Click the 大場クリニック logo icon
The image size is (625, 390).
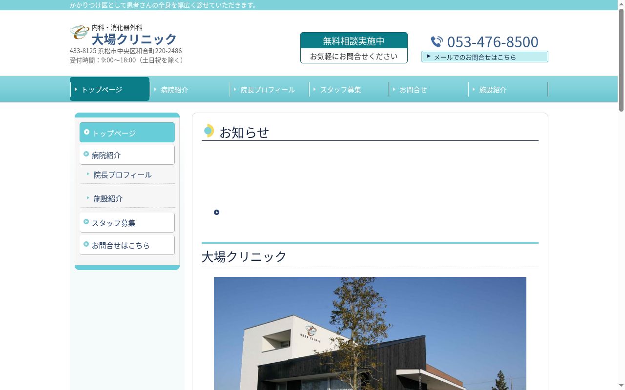pyautogui.click(x=80, y=33)
